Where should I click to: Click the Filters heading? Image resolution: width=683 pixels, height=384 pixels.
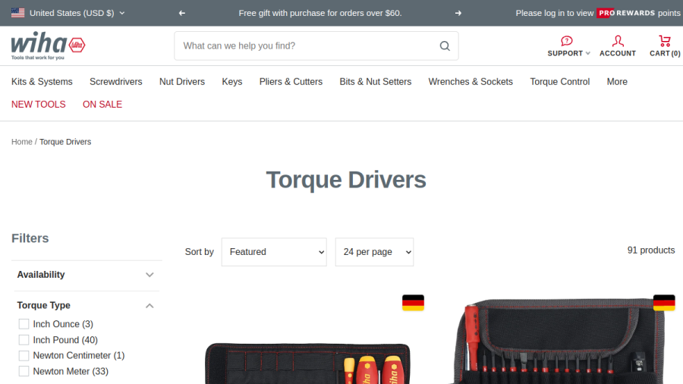tap(30, 238)
